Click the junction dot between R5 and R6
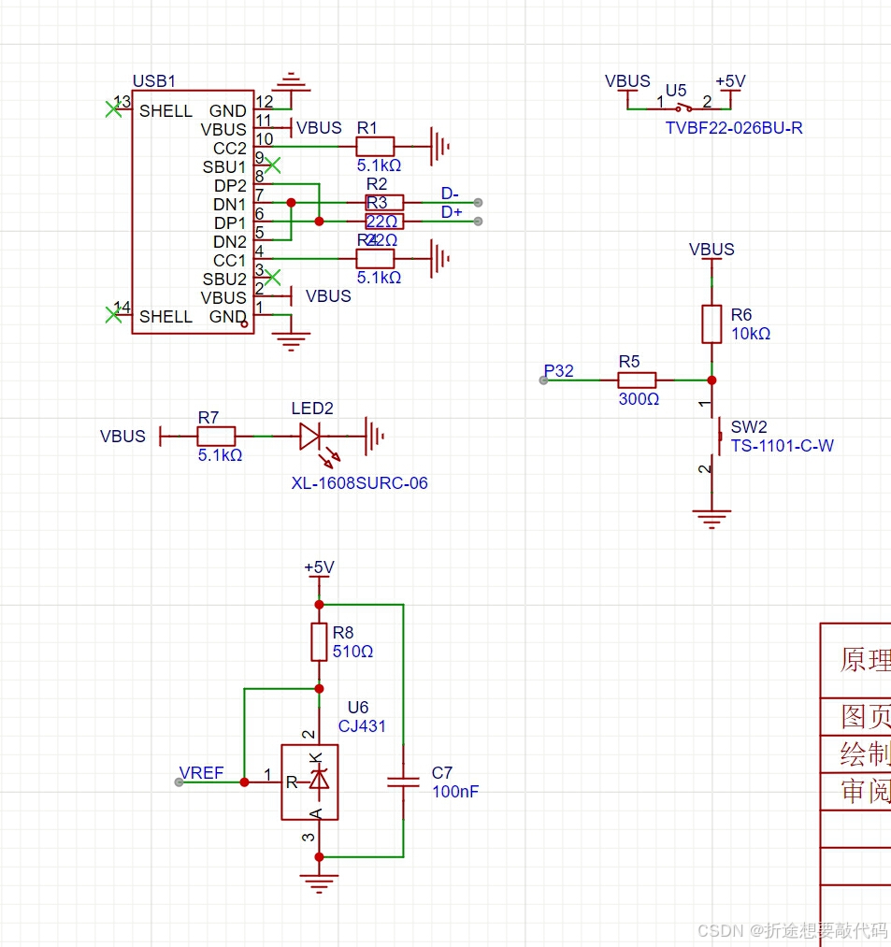Screen dimensions: 891x947 (x=711, y=380)
